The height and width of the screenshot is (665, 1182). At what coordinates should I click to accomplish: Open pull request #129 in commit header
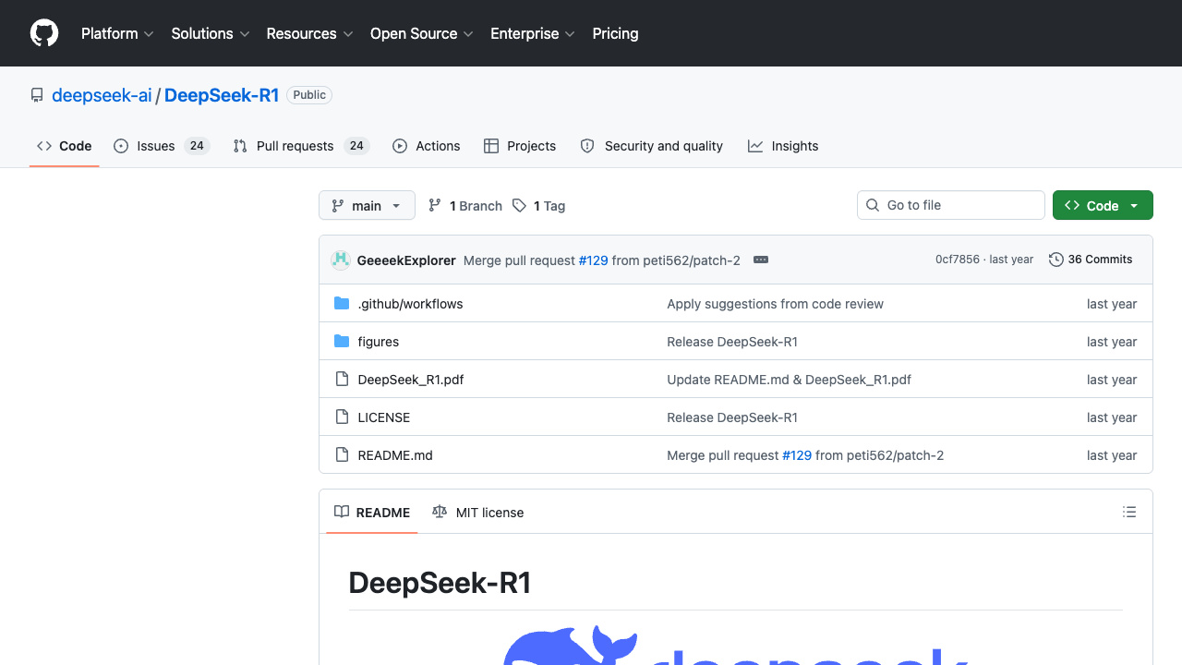[x=593, y=260]
